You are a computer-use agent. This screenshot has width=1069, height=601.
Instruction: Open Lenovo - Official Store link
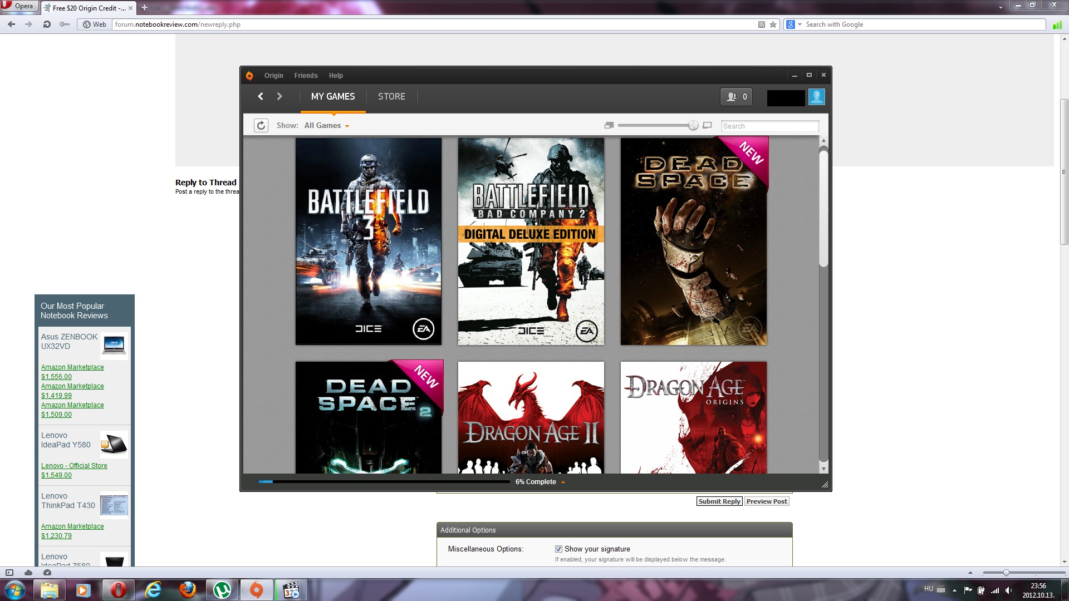(74, 466)
